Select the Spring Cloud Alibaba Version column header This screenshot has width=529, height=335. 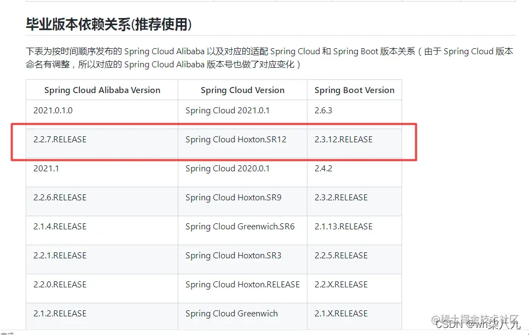click(x=102, y=90)
